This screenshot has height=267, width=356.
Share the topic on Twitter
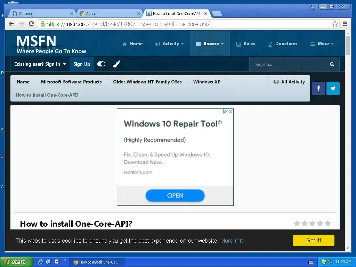click(333, 88)
